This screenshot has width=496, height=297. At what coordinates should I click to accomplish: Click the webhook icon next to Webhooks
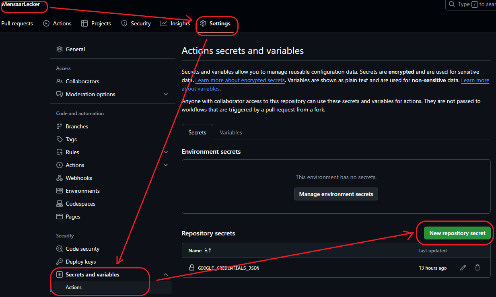60,178
